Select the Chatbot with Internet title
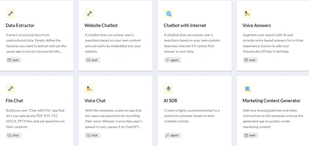This screenshot has width=309, height=147. point(185,25)
